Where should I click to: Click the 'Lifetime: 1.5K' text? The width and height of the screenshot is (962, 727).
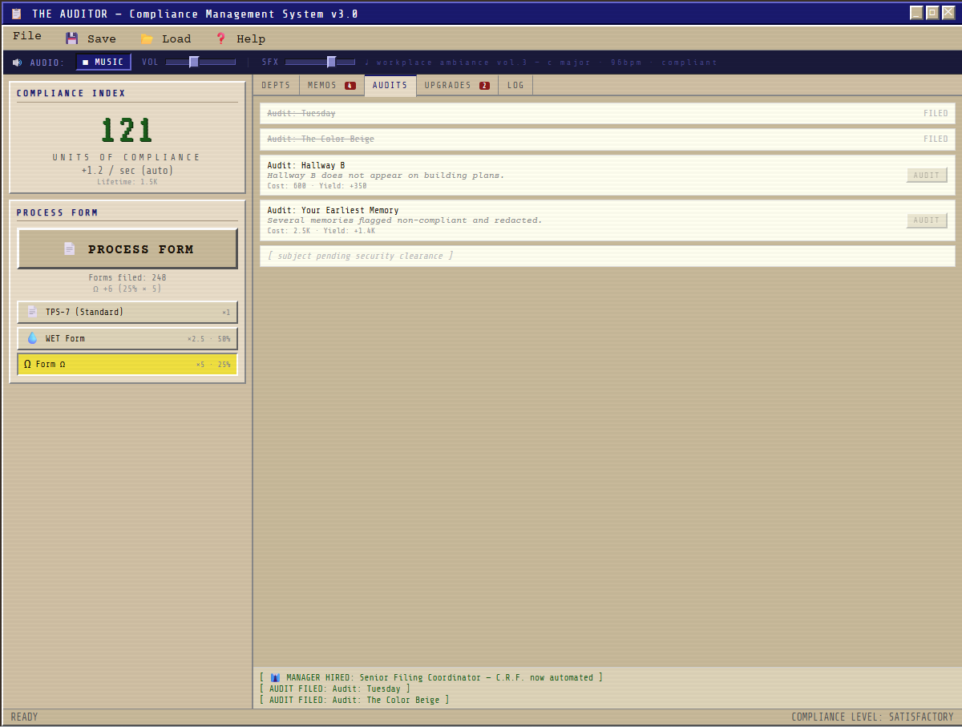[127, 182]
